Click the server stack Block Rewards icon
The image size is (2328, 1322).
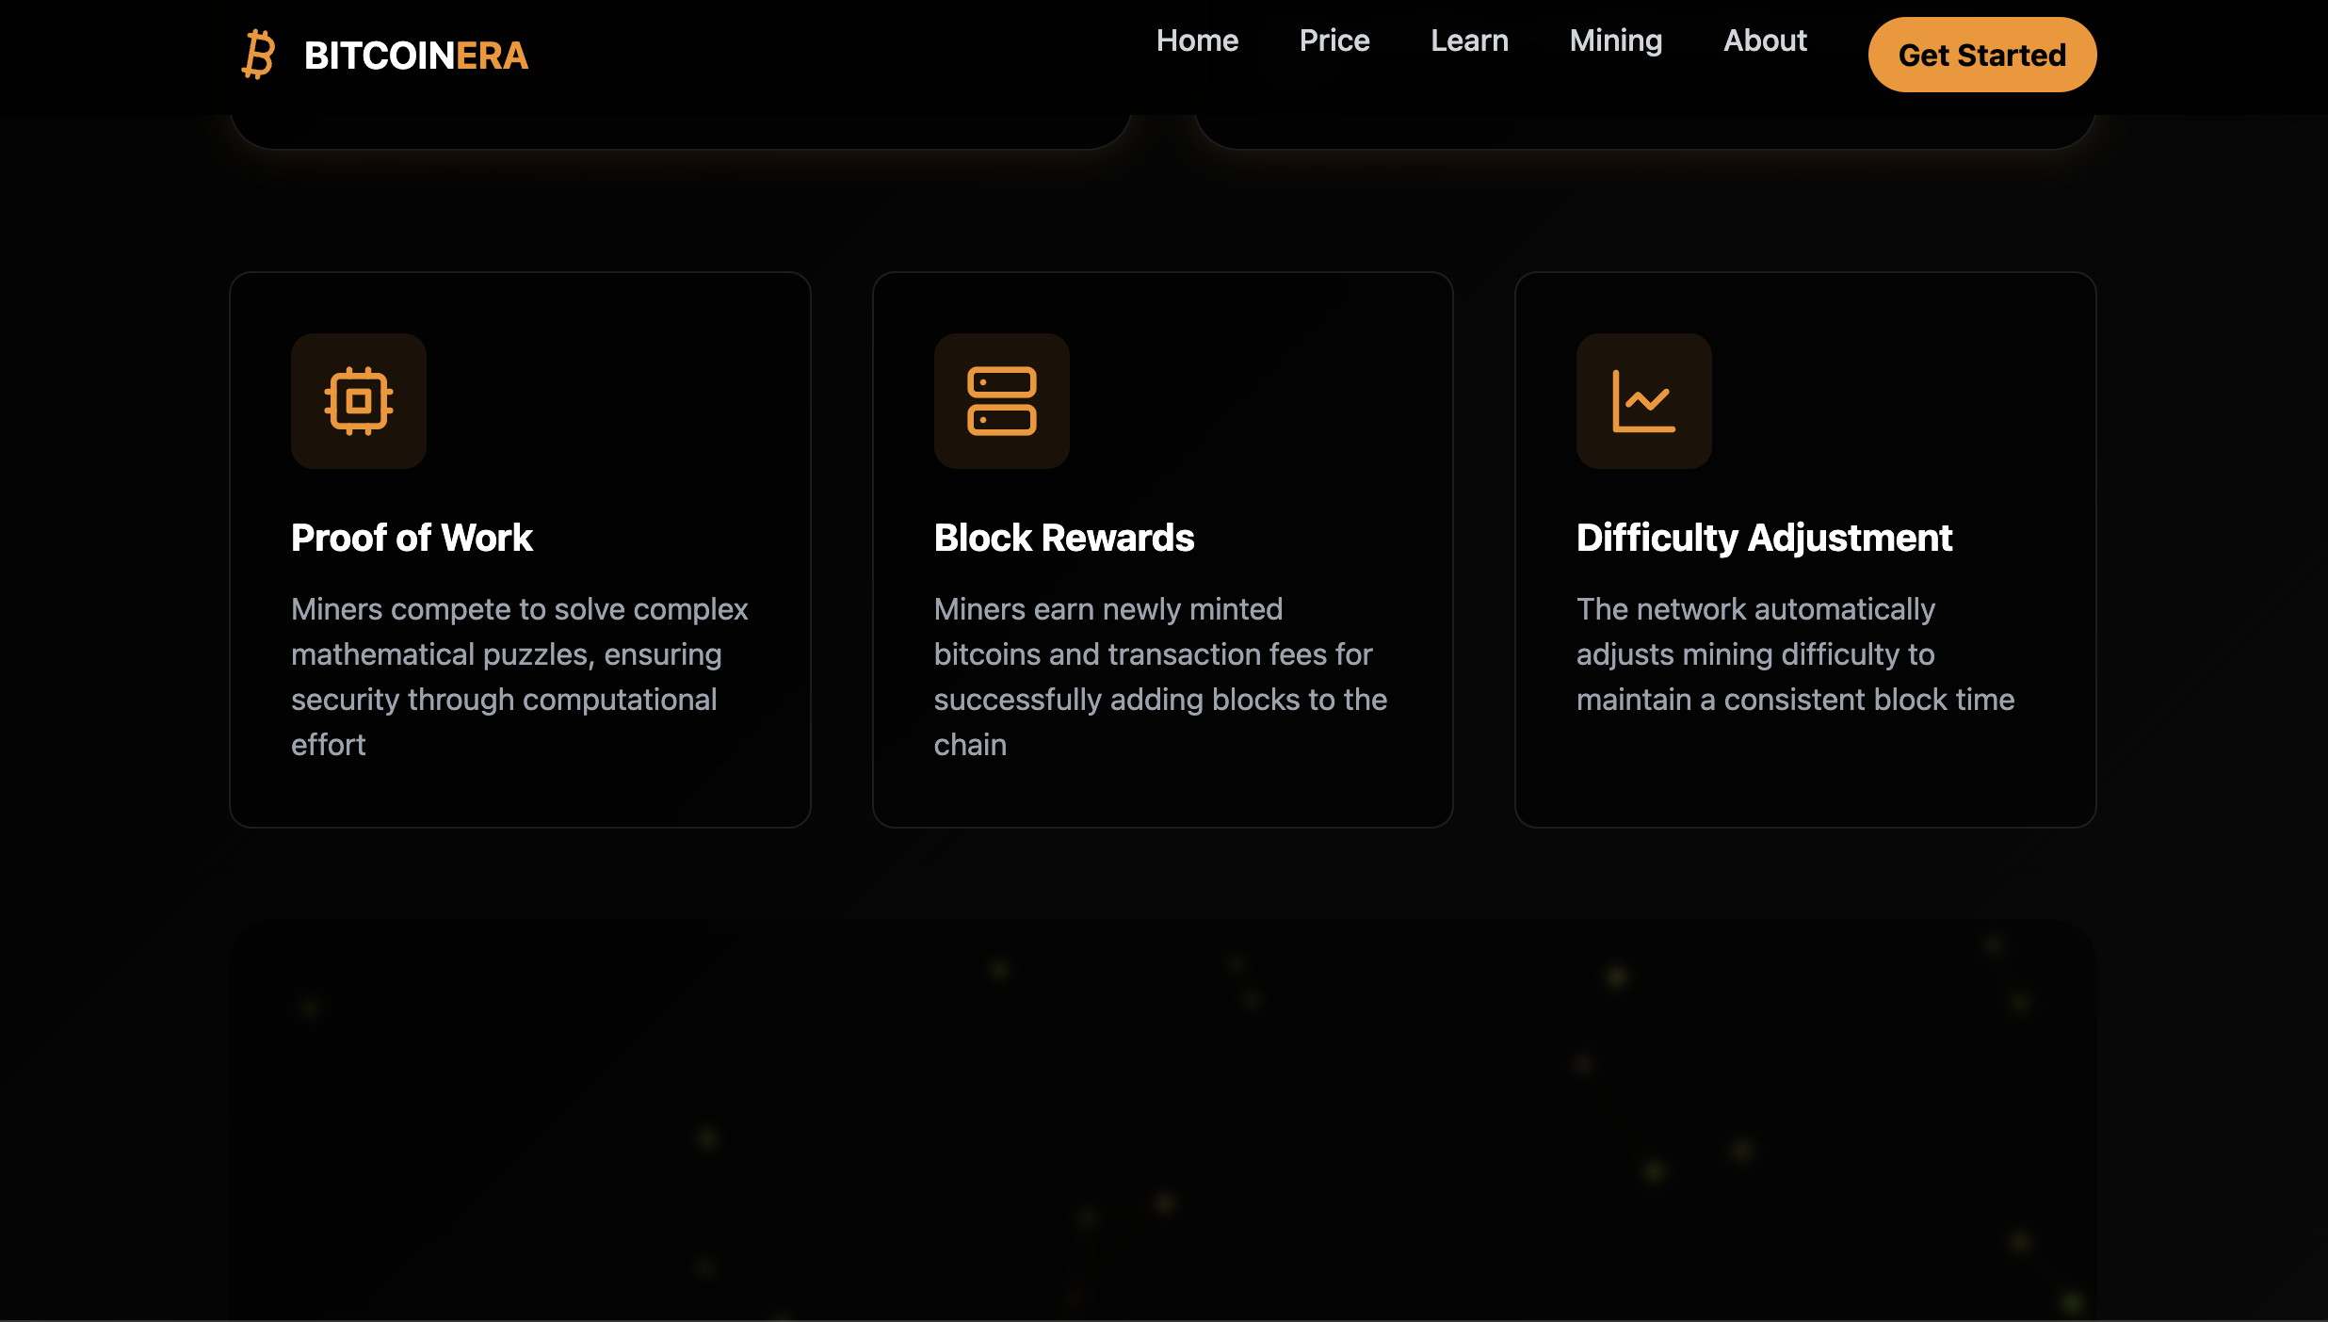coord(1001,401)
